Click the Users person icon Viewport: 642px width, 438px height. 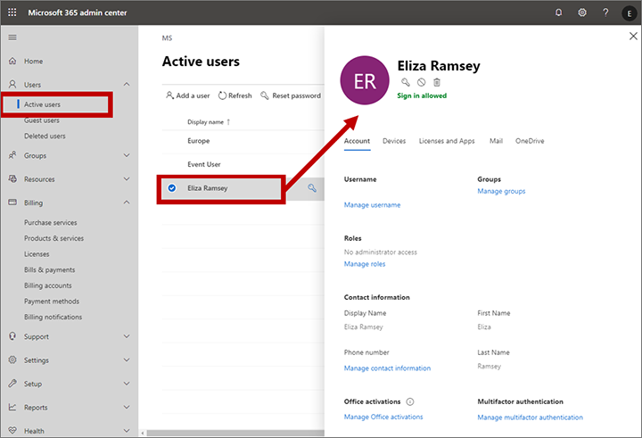click(12, 85)
